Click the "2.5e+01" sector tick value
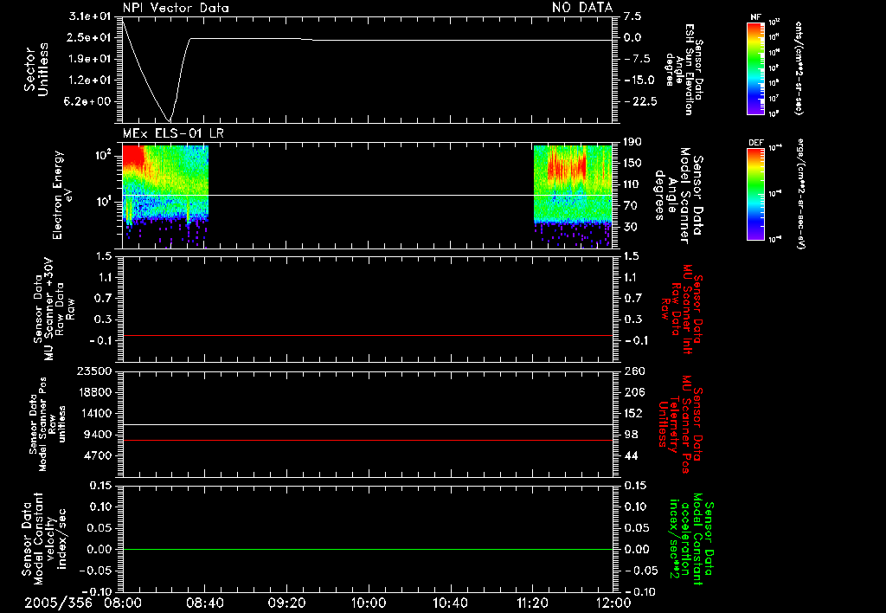 pyautogui.click(x=90, y=37)
